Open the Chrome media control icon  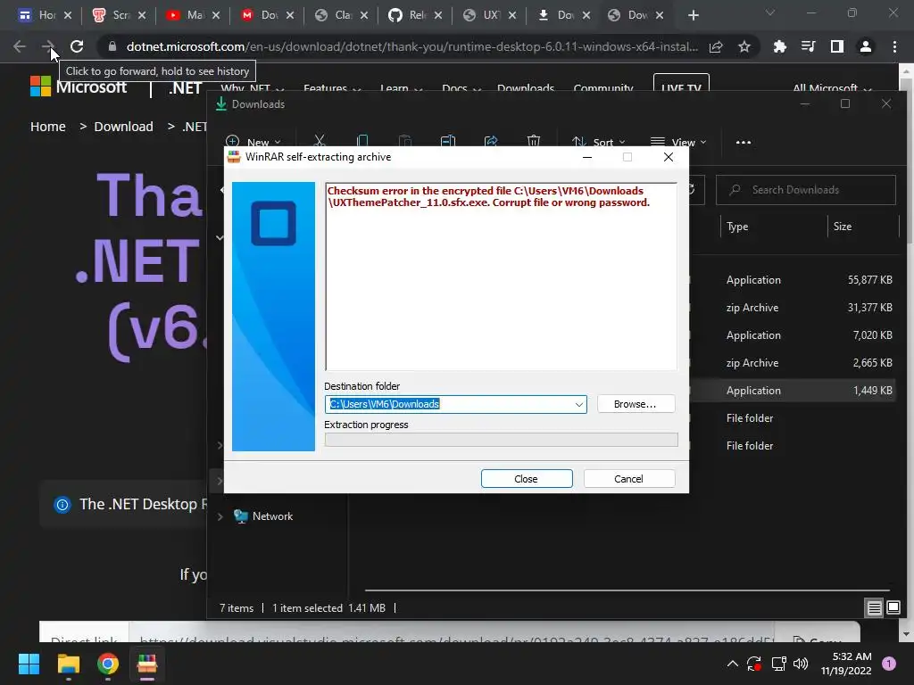(809, 46)
